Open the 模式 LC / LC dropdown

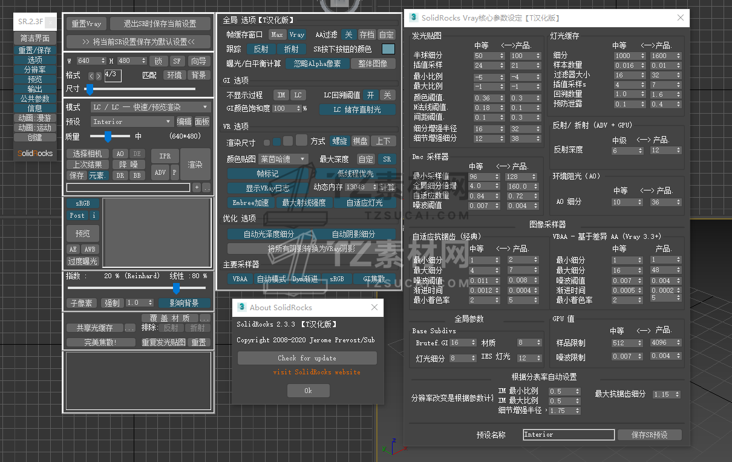(150, 107)
